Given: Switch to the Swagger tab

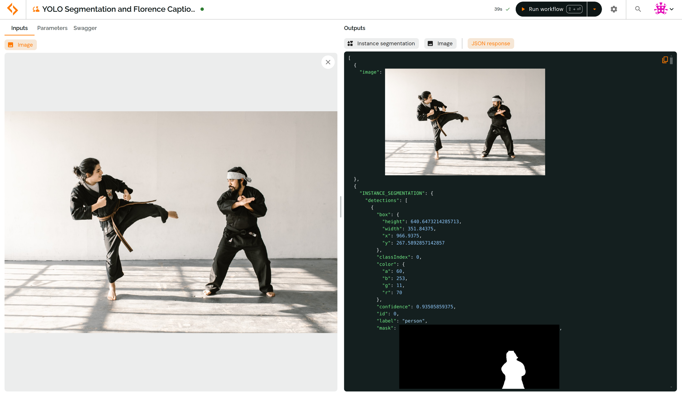Looking at the screenshot, I should 85,28.
